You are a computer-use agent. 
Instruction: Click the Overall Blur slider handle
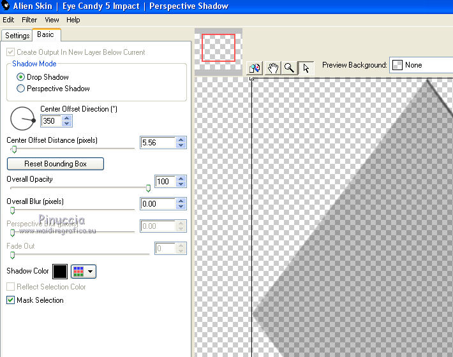[12, 210]
